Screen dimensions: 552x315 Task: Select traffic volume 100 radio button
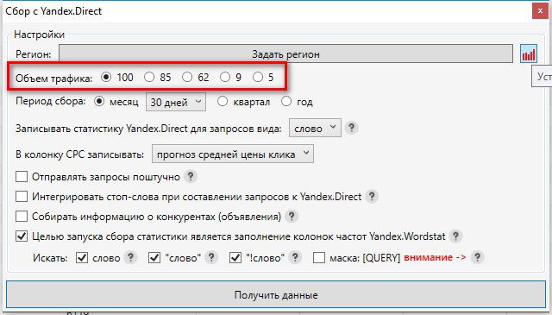coord(106,77)
